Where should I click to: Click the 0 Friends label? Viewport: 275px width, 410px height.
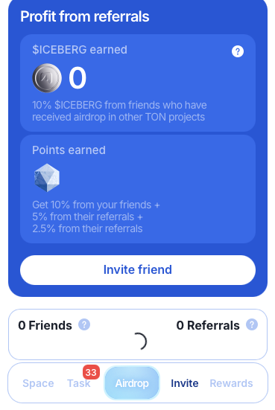45,325
